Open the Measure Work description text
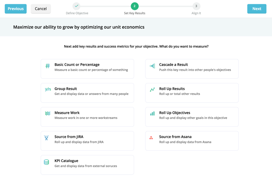272x180 pixels. 86,118
